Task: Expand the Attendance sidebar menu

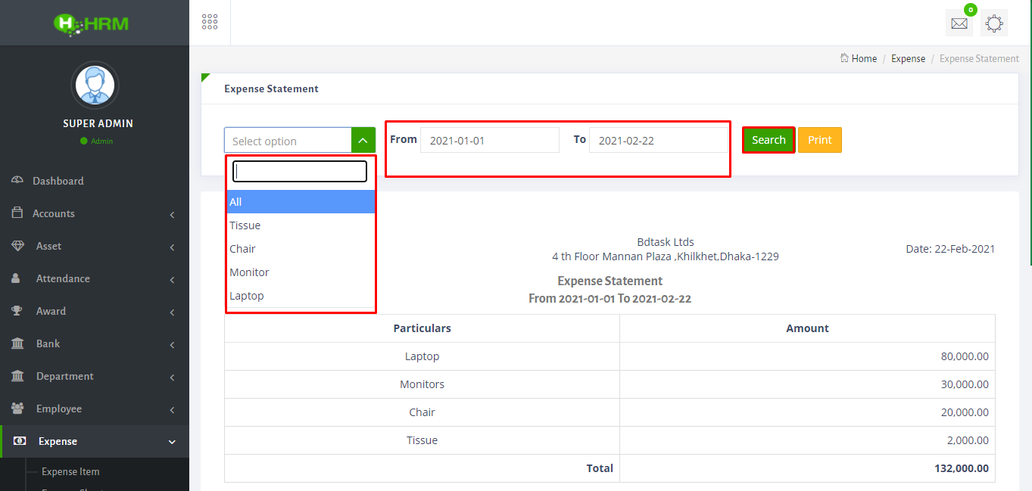Action: pyautogui.click(x=95, y=278)
